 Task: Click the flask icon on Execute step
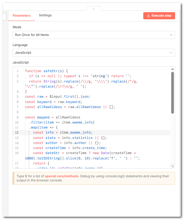point(148,16)
